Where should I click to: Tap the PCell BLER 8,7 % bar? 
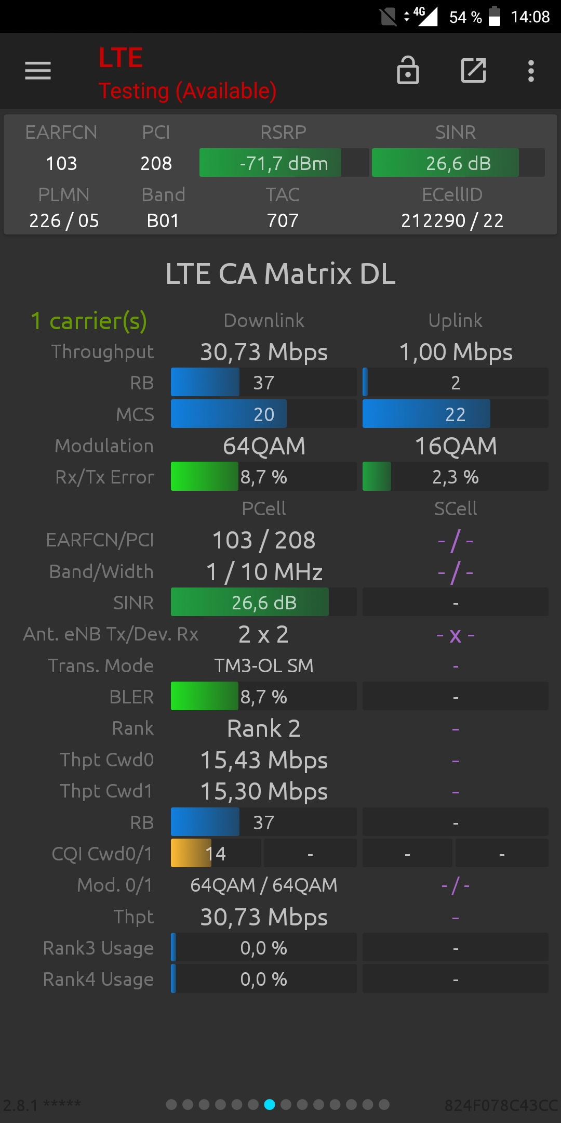point(263,696)
